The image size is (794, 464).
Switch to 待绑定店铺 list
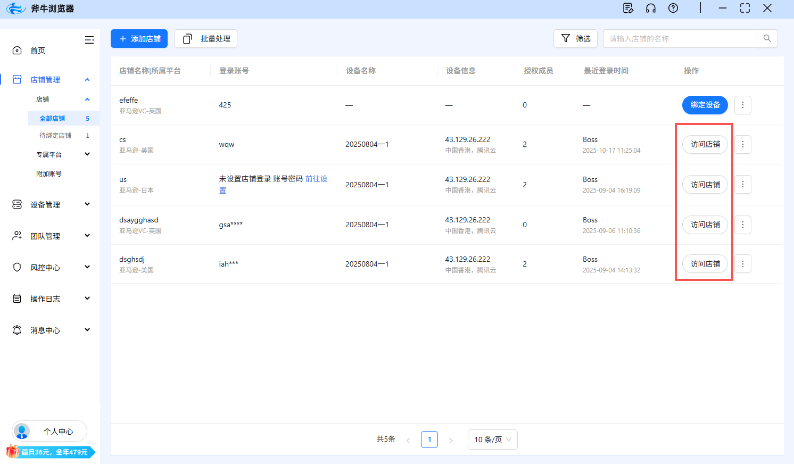click(x=55, y=135)
